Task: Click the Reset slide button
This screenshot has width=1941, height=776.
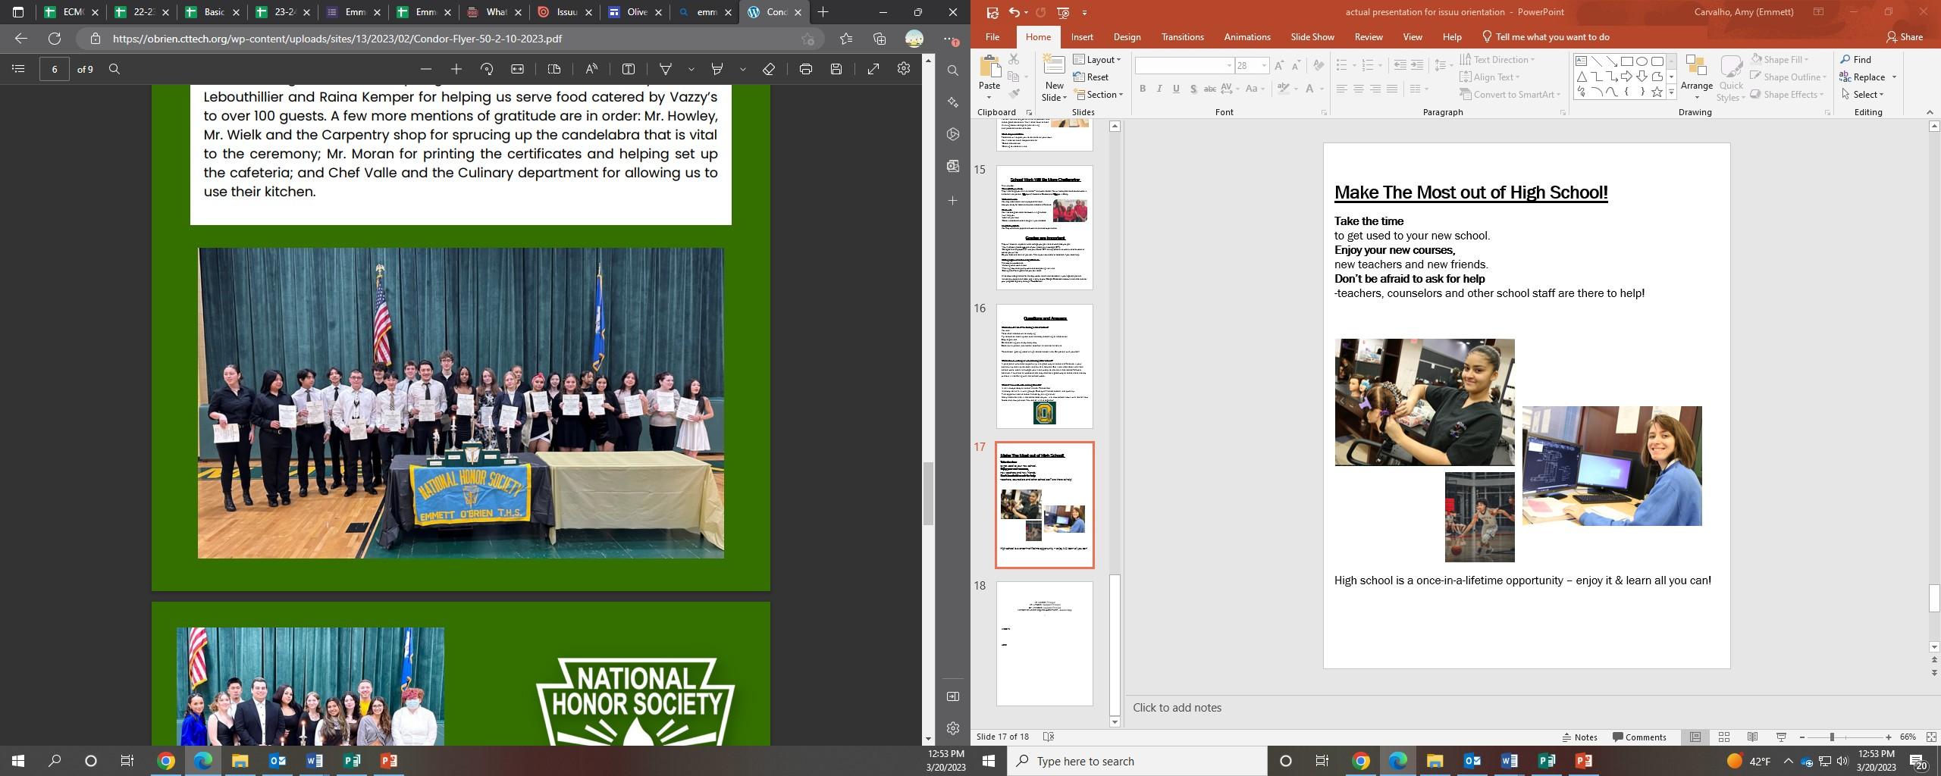Action: pyautogui.click(x=1091, y=77)
